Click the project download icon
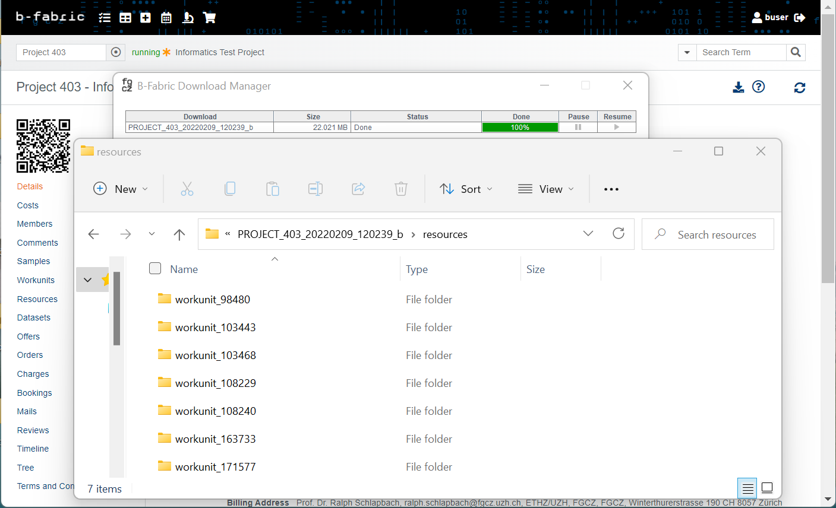Viewport: 836px width, 508px height. [x=738, y=87]
